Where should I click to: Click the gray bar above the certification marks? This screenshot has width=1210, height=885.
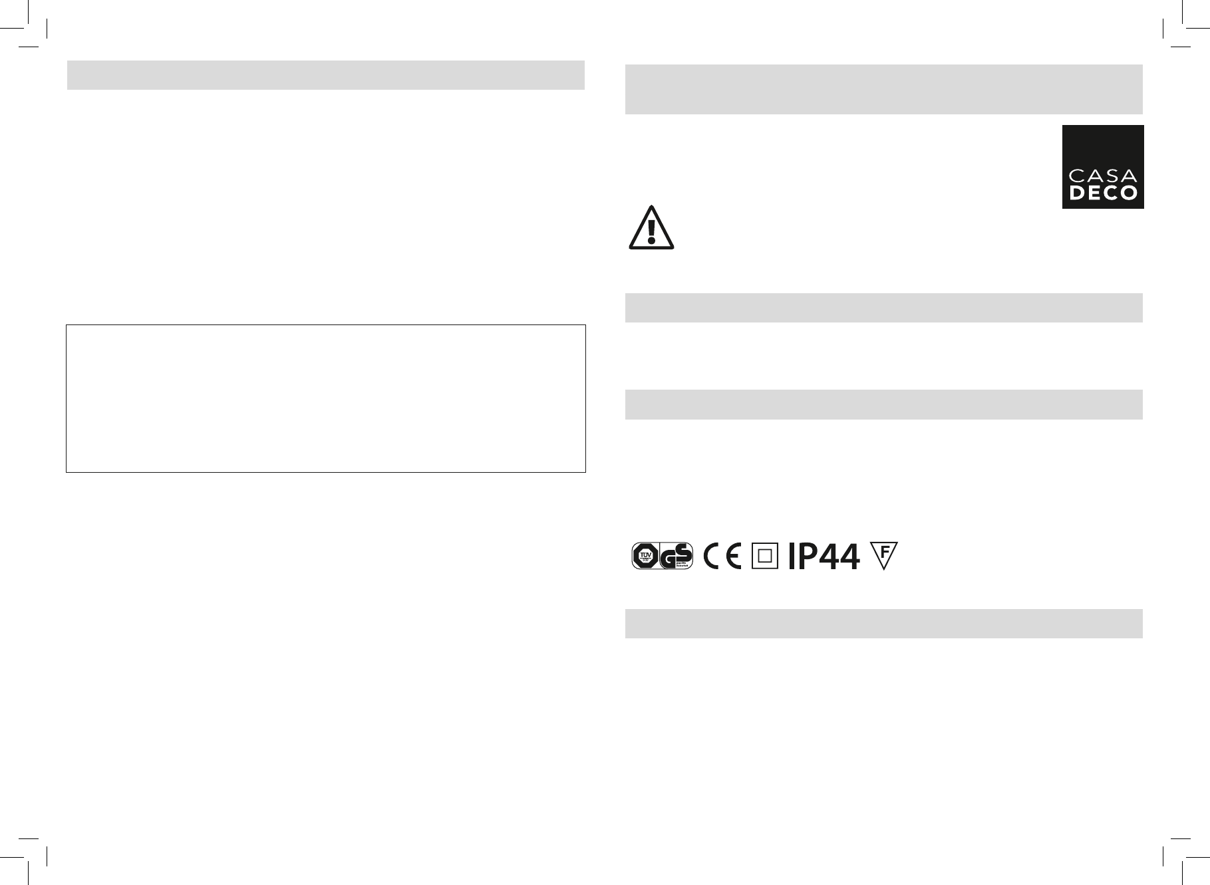point(884,404)
